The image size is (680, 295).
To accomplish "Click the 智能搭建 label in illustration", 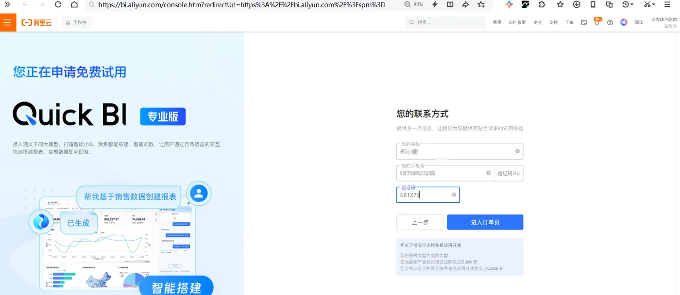I will (176, 288).
